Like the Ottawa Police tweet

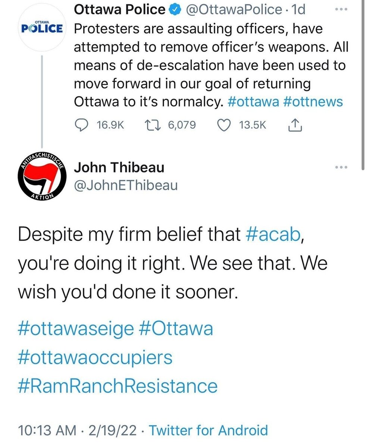[225, 125]
